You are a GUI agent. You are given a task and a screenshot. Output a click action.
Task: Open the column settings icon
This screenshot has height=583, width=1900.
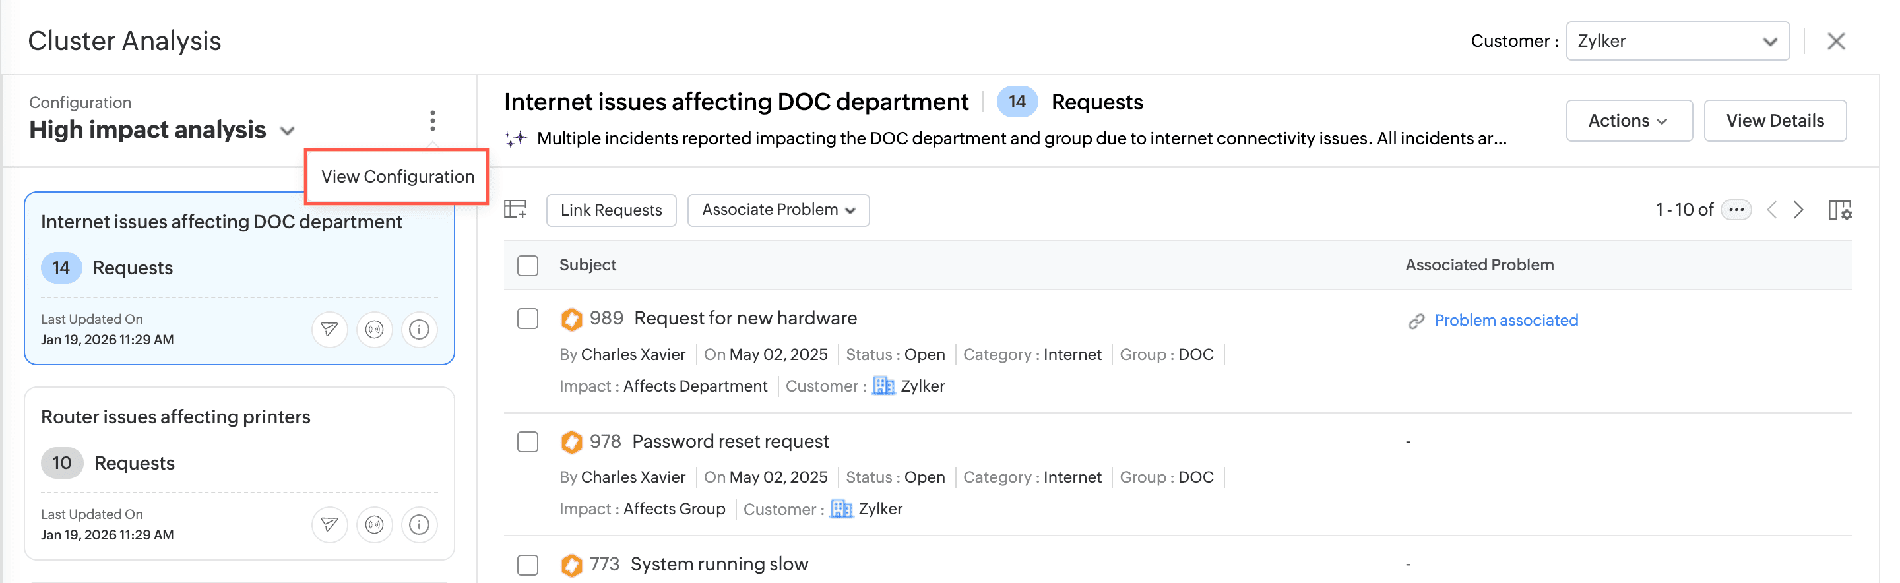[1839, 210]
